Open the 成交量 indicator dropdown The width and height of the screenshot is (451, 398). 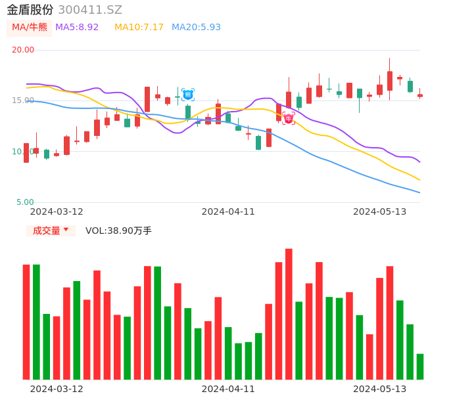(x=51, y=231)
